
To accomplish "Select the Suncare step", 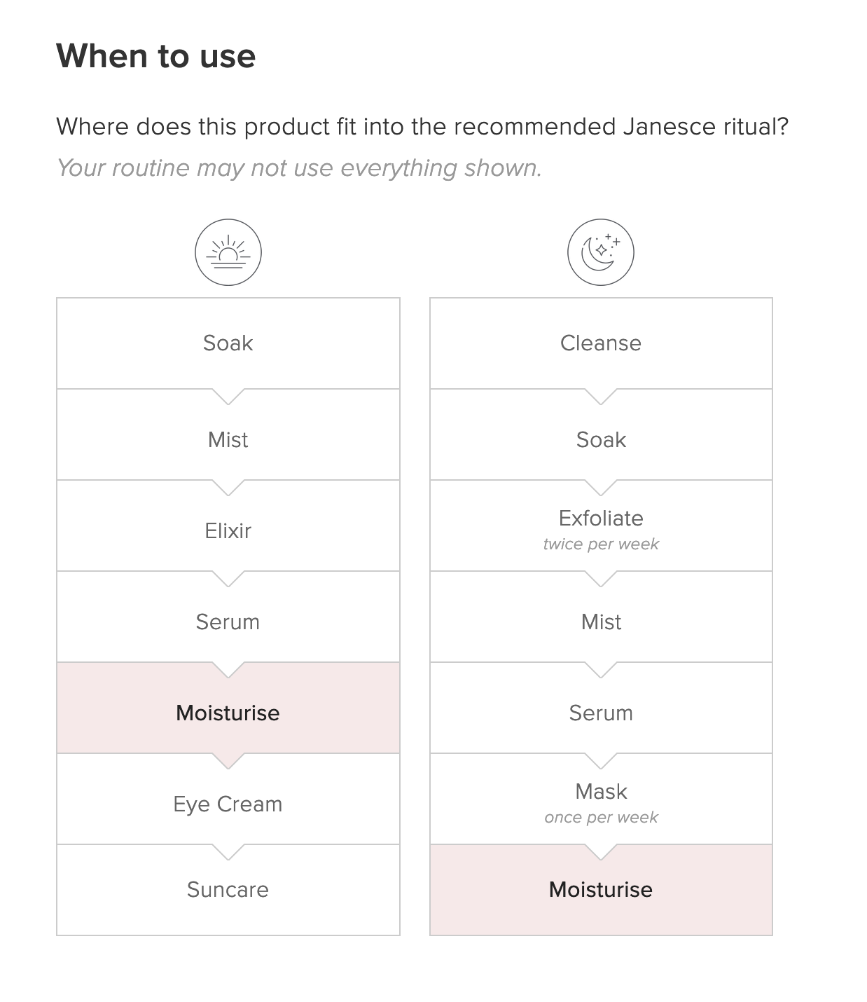I will pyautogui.click(x=228, y=889).
